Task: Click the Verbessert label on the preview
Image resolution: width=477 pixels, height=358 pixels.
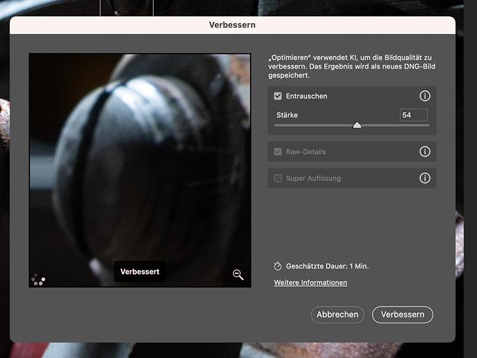Action: click(x=140, y=272)
